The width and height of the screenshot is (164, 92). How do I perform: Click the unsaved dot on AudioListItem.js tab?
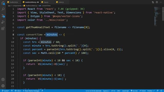38,2
